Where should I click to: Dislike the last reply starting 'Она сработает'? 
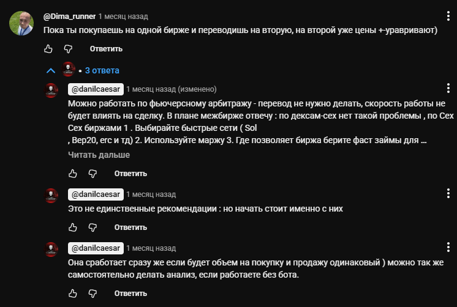pos(93,294)
